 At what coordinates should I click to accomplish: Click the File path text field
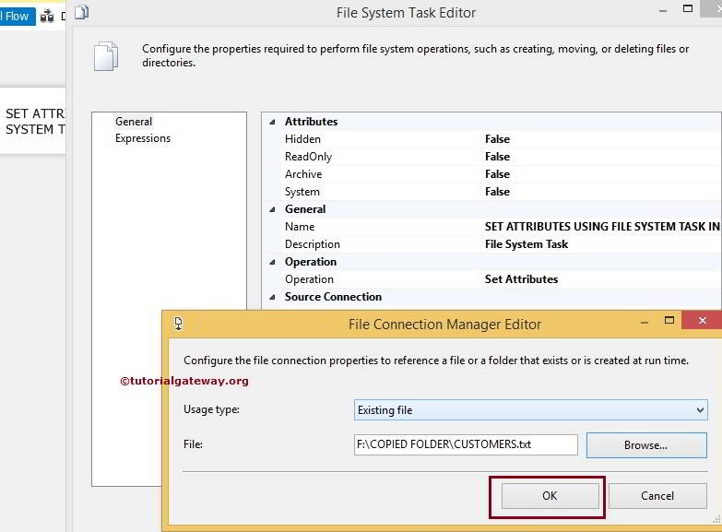[x=466, y=444]
